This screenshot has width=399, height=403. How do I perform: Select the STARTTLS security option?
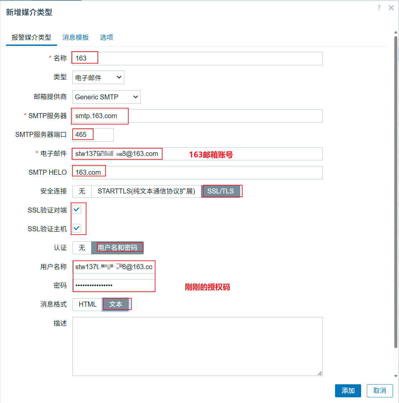[x=146, y=191]
